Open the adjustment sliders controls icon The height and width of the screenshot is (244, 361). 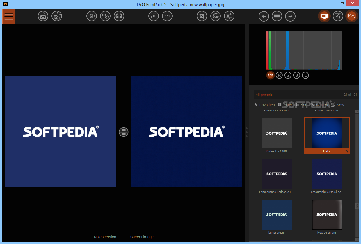click(229, 16)
